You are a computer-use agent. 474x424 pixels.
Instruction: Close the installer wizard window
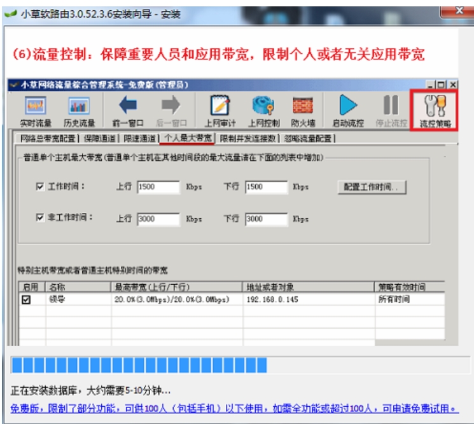(x=458, y=11)
